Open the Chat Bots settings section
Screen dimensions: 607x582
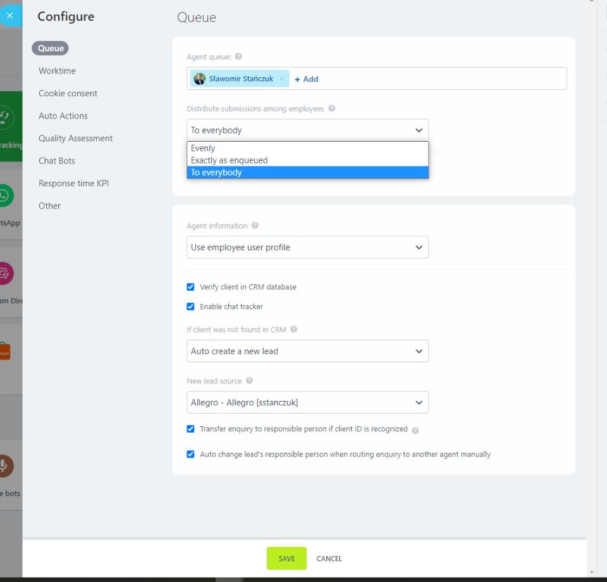tap(57, 160)
